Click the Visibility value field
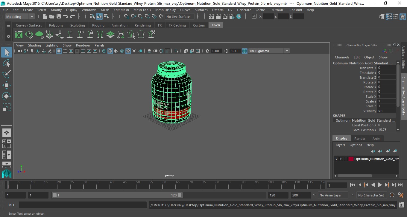 pyautogui.click(x=386, y=111)
